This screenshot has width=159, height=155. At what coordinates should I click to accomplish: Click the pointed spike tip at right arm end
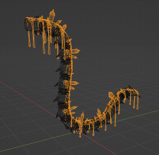139,96
